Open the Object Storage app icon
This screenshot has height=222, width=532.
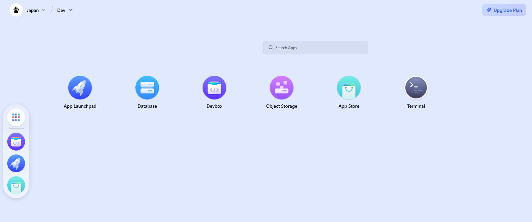(x=282, y=88)
